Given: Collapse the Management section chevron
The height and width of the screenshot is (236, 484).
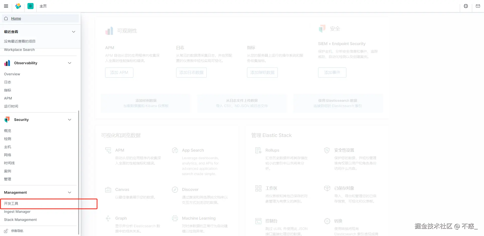Looking at the screenshot, I should click(x=70, y=192).
